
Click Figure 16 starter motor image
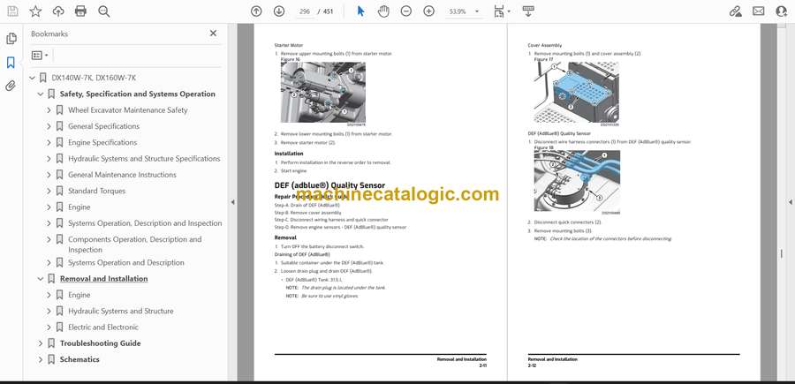[x=323, y=92]
